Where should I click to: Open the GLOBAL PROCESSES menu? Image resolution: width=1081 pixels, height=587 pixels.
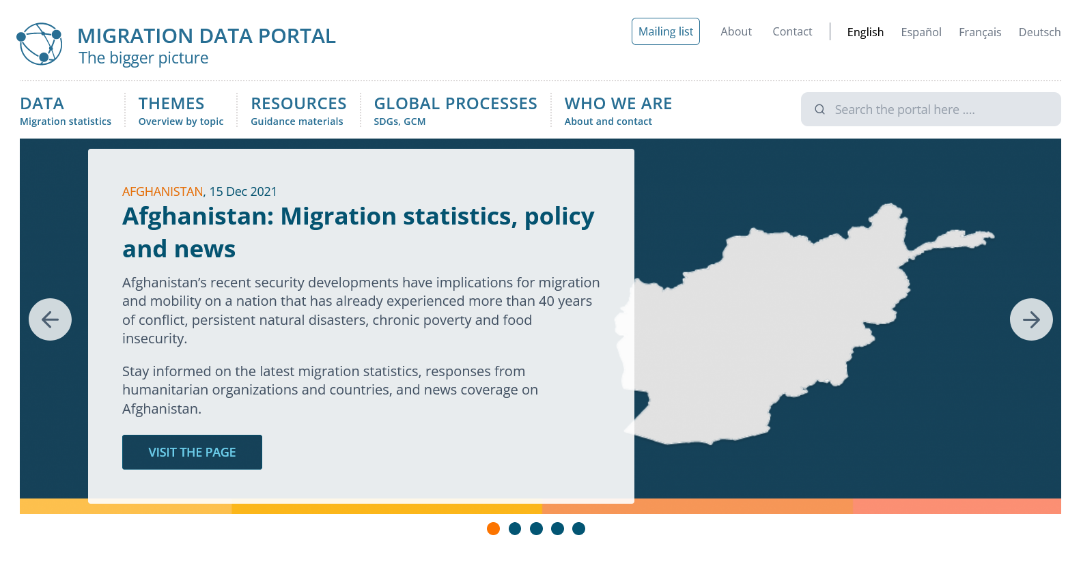(x=455, y=111)
